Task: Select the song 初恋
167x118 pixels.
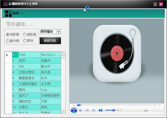Action: (x=29, y=61)
